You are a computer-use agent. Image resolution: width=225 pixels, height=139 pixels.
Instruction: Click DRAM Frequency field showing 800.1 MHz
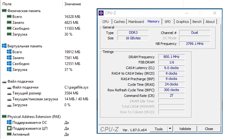[171, 57]
